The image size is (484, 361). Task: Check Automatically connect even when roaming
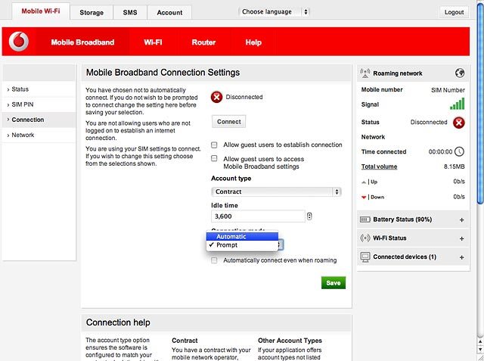(x=214, y=260)
